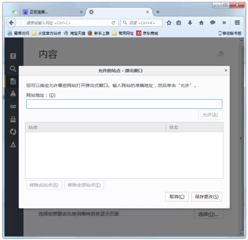Click the 移除全部站点(E) button
This screenshot has height=240, width=248.
(x=84, y=185)
